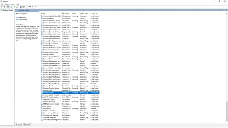Select Xbox Accessory Management row
228x128 pixels.
[x=70, y=113]
